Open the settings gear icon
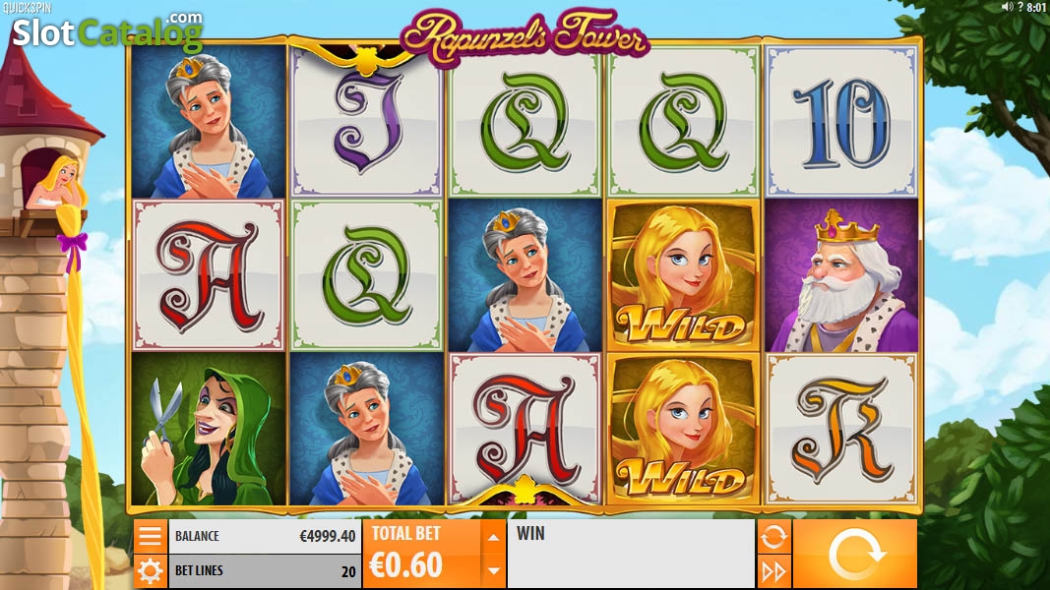 click(x=150, y=571)
